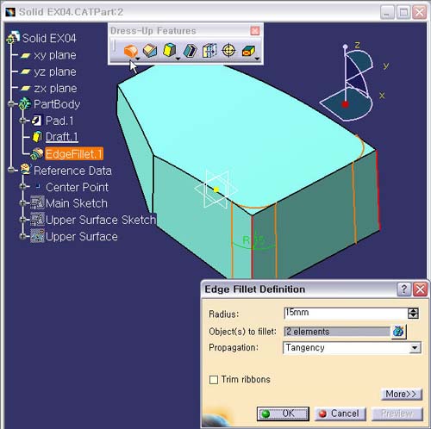Image resolution: width=431 pixels, height=429 pixels.
Task: Select the Thread/Tap tool icon
Action: point(228,51)
